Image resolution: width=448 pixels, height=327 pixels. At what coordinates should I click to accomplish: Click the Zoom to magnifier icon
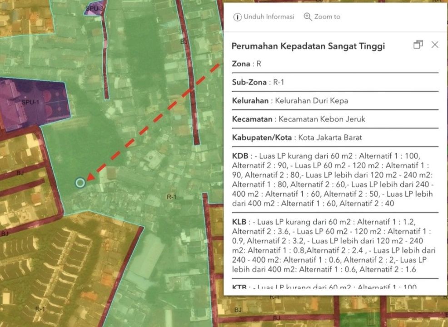[308, 17]
